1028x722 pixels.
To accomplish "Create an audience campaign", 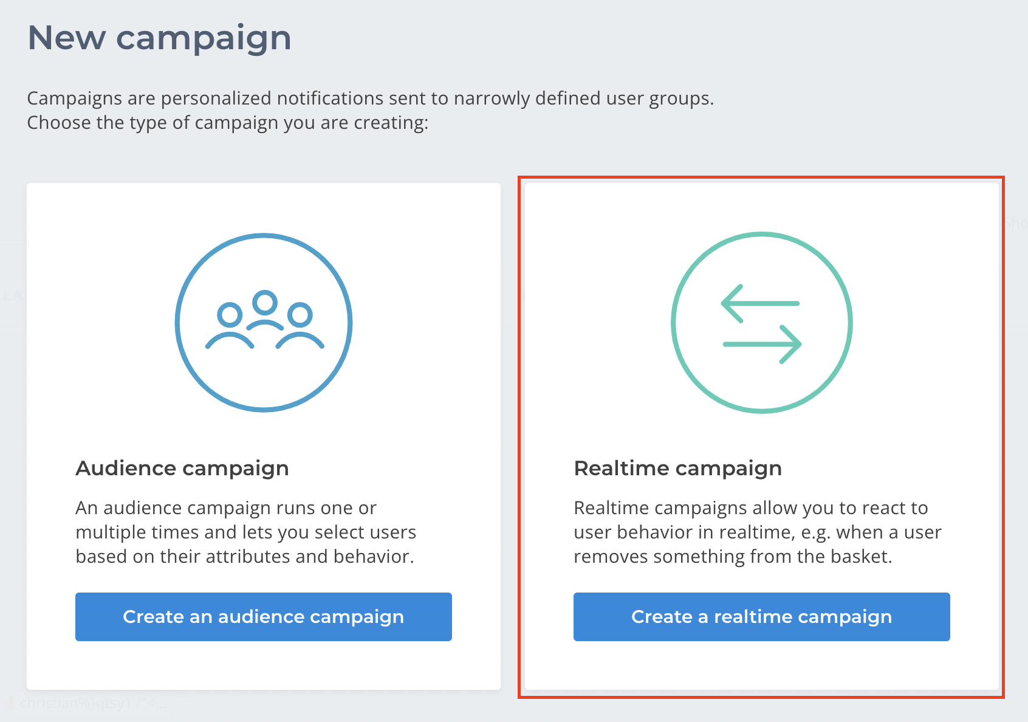I will [264, 616].
